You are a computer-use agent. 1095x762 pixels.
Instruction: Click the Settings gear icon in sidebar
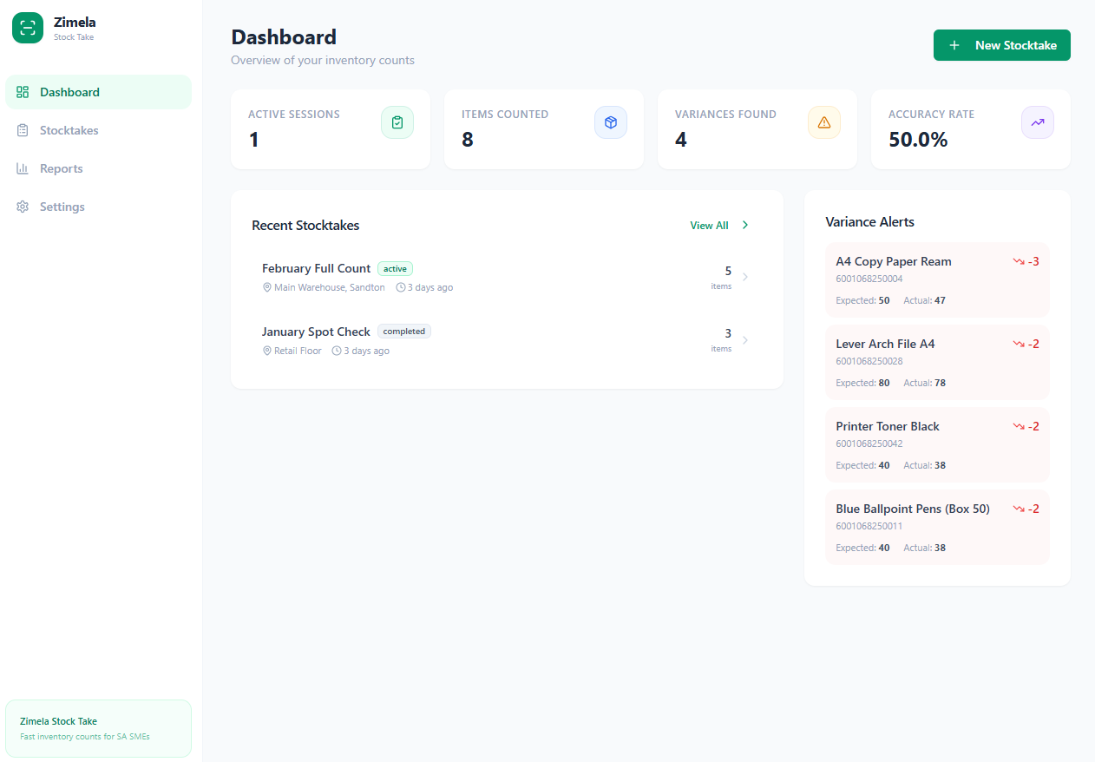tap(23, 207)
